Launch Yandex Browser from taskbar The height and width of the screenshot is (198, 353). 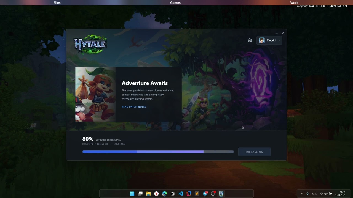pyautogui.click(x=156, y=194)
